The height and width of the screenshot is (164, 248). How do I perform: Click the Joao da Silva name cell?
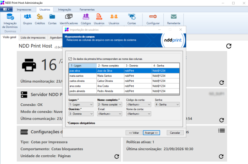(110, 71)
